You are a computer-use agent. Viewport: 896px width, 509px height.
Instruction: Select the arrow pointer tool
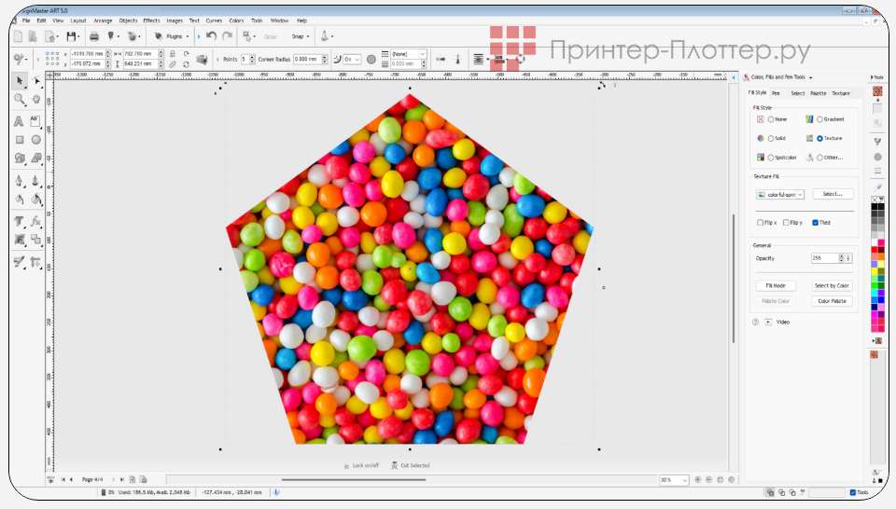click(19, 81)
